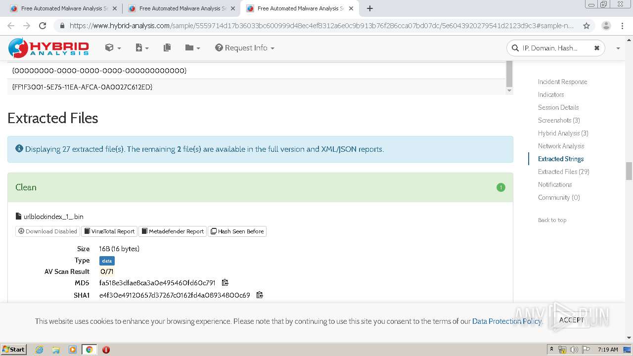This screenshot has height=356, width=633.
Task: Open the VirusTotal Report
Action: coord(109,231)
